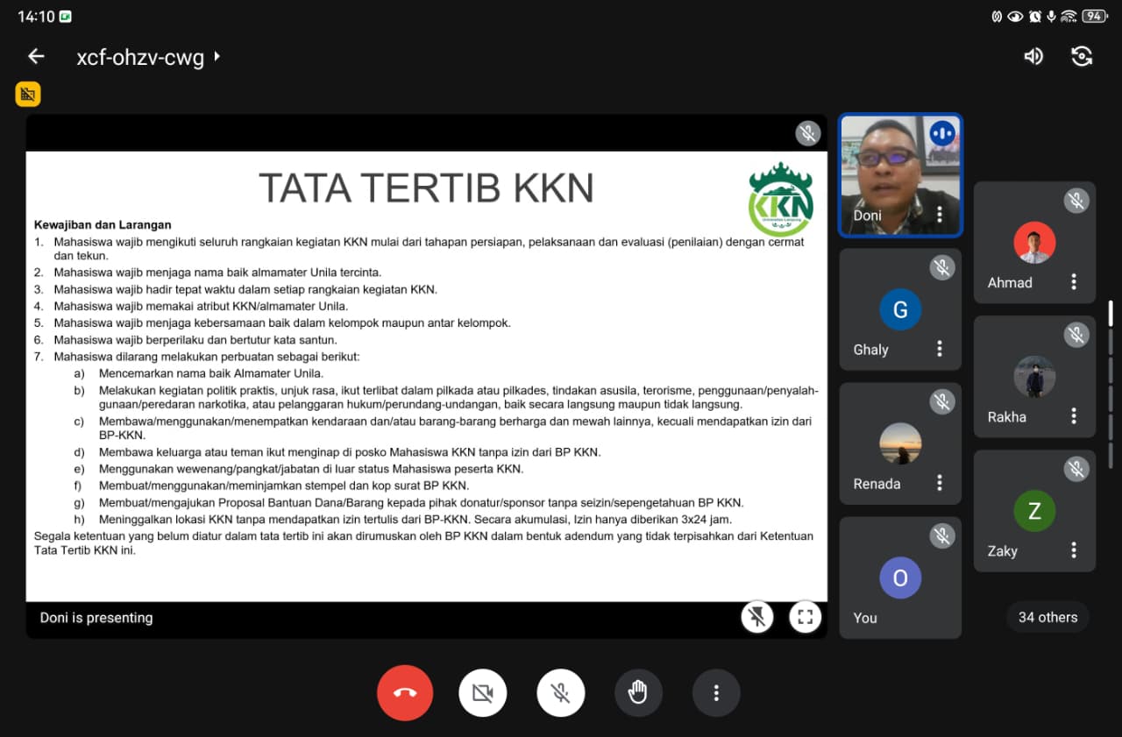Click the muted mic icon on presentation

tap(807, 133)
